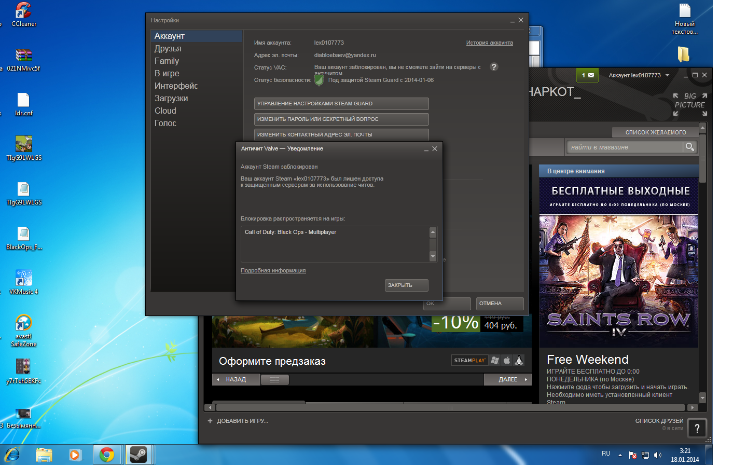The height and width of the screenshot is (467, 747).
Task: Click the Show desktop strip
Action: 709,455
